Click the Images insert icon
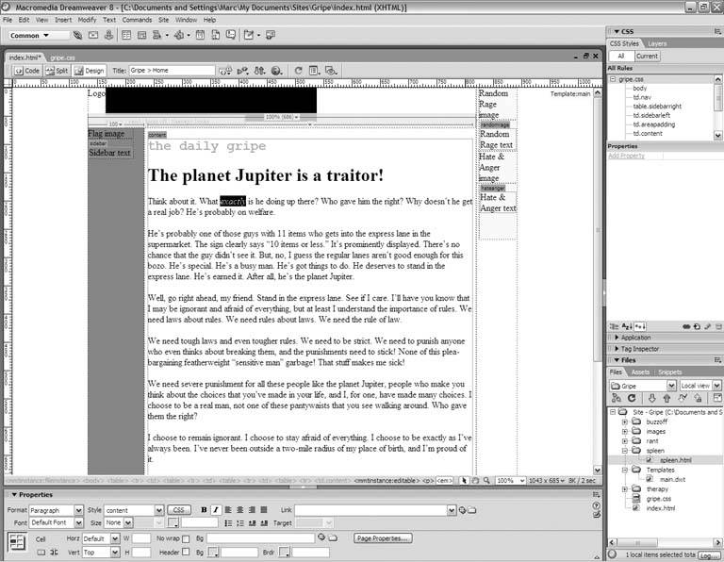 coord(157,35)
